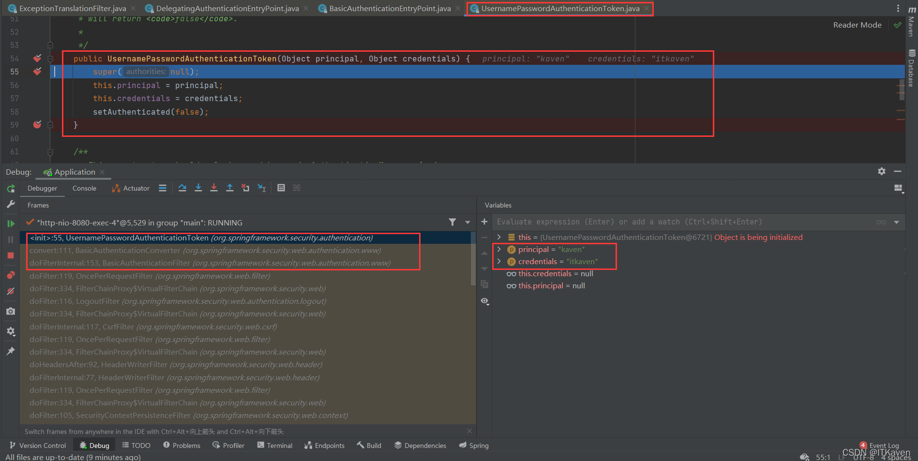Click the red Force Step Into icon
Viewport: 918px width, 461px height.
[x=214, y=188]
